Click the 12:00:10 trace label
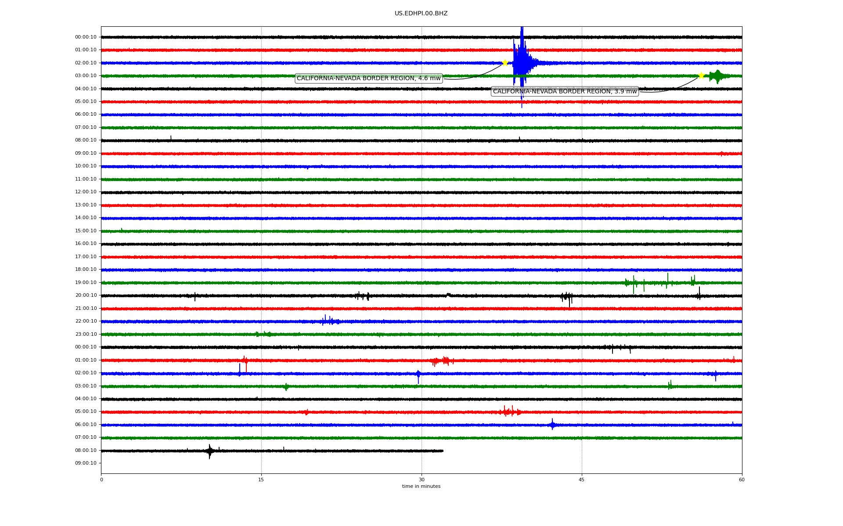Image resolution: width=843 pixels, height=526 pixels. coord(86,192)
